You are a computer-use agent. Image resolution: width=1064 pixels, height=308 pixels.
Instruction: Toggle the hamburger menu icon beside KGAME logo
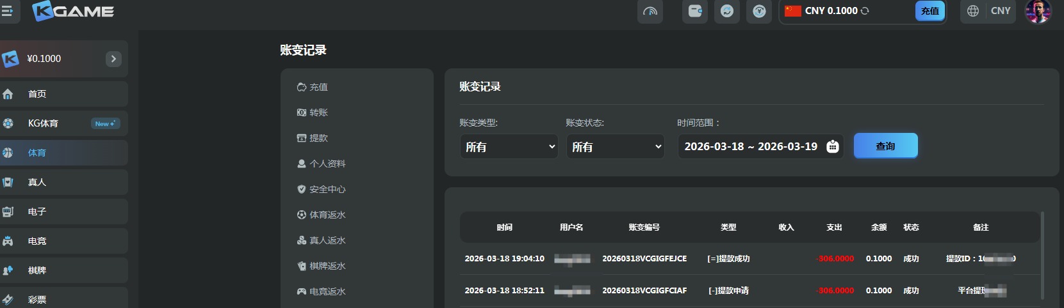click(7, 11)
